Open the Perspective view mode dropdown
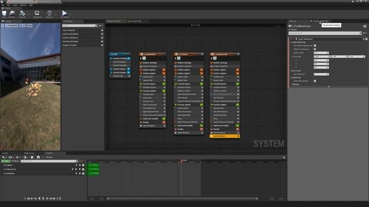The width and height of the screenshot is (369, 207). 12,25
